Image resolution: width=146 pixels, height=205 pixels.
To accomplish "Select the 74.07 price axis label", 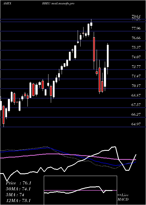I will pos(136,57).
